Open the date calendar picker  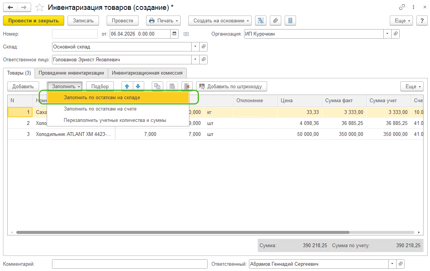175,34
